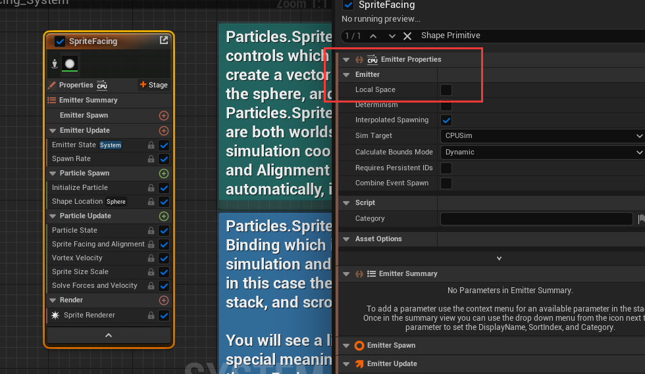This screenshot has height=374, width=645.
Task: Click lock icon on Spawn Rate module
Action: (x=151, y=159)
